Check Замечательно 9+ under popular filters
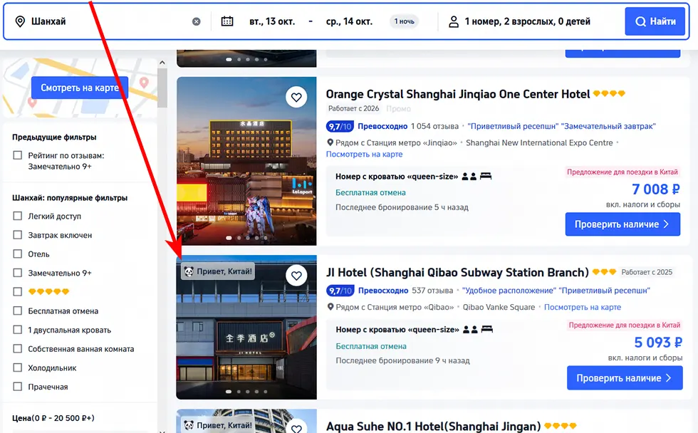Viewport: 698px width, 433px height. click(x=17, y=272)
